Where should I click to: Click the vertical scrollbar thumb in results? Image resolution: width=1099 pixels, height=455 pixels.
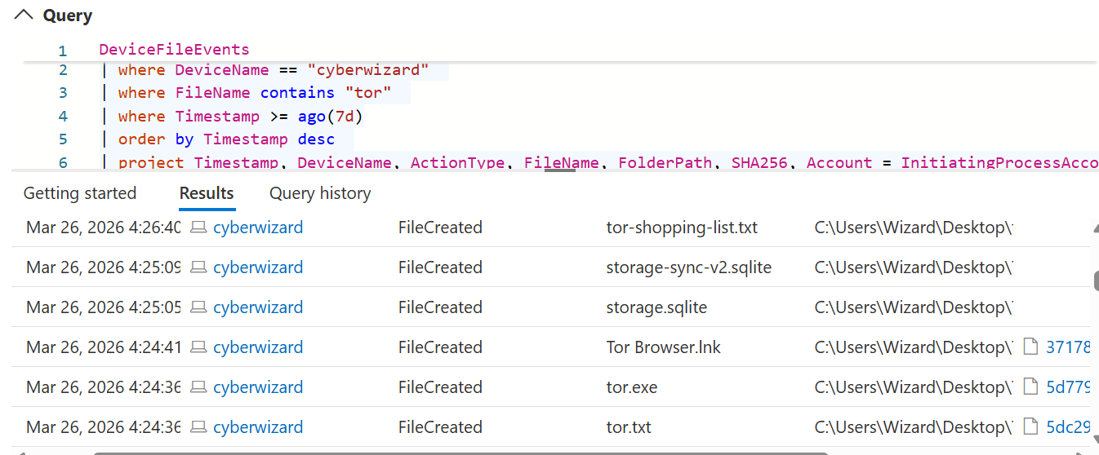(x=1096, y=280)
